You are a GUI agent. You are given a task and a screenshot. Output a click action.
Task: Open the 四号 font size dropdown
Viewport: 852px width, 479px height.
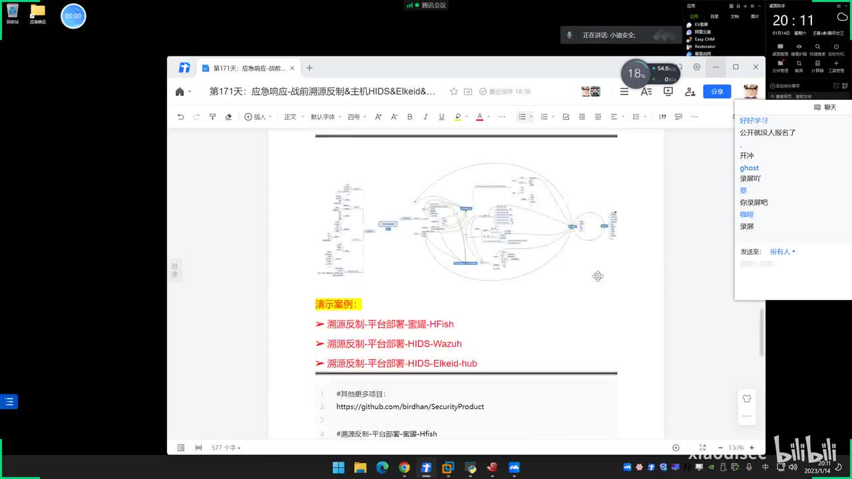[356, 116]
